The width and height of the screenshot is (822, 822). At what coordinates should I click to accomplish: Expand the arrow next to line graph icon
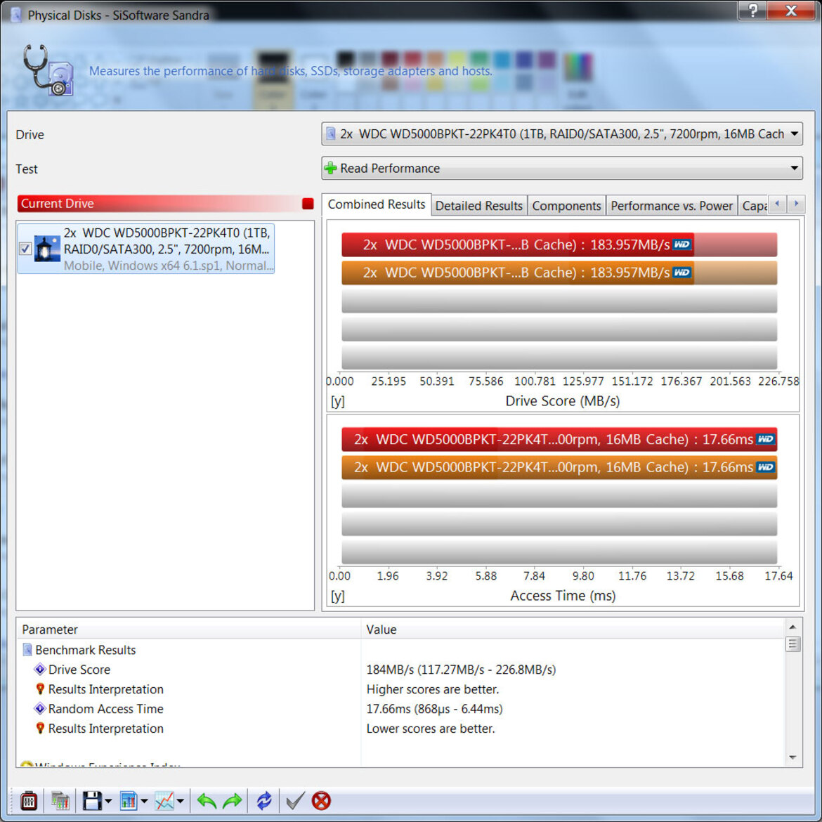[x=181, y=801]
